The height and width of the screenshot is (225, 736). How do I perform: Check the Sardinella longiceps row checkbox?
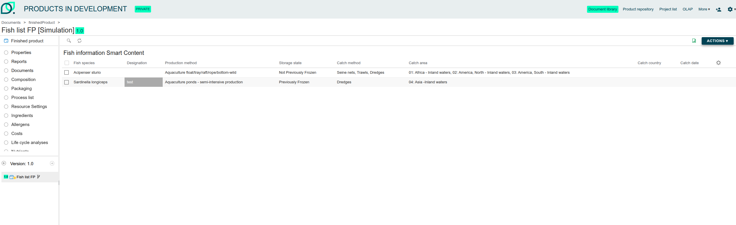[67, 82]
